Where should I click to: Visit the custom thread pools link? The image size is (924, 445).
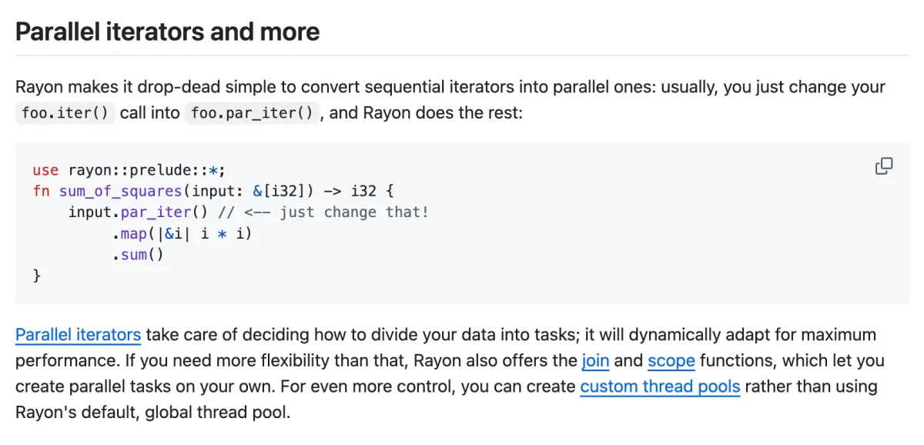click(660, 386)
